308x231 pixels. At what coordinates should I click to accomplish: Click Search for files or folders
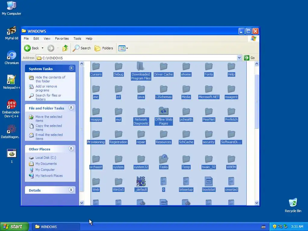pos(48,97)
